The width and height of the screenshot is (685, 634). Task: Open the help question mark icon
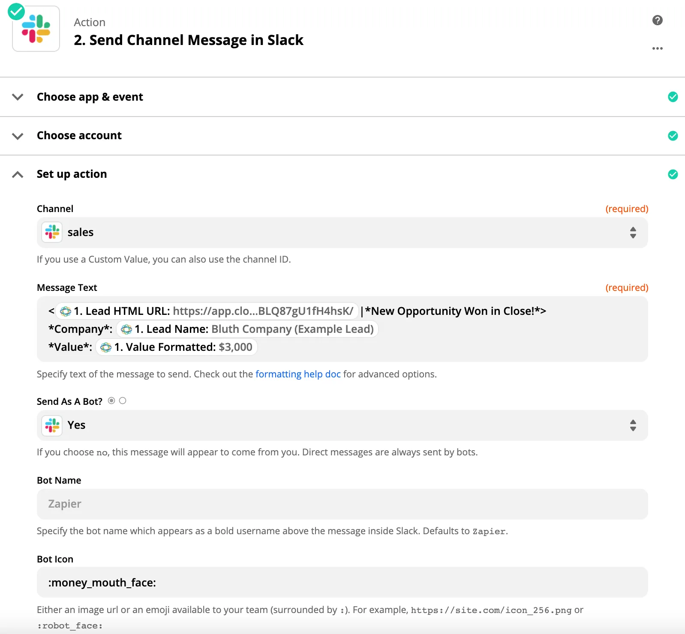tap(657, 20)
